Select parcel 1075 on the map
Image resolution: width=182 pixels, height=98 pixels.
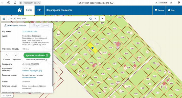click(x=105, y=53)
